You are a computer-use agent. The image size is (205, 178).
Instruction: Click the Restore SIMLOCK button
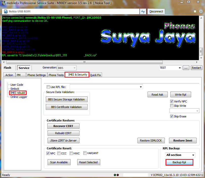point(151,140)
